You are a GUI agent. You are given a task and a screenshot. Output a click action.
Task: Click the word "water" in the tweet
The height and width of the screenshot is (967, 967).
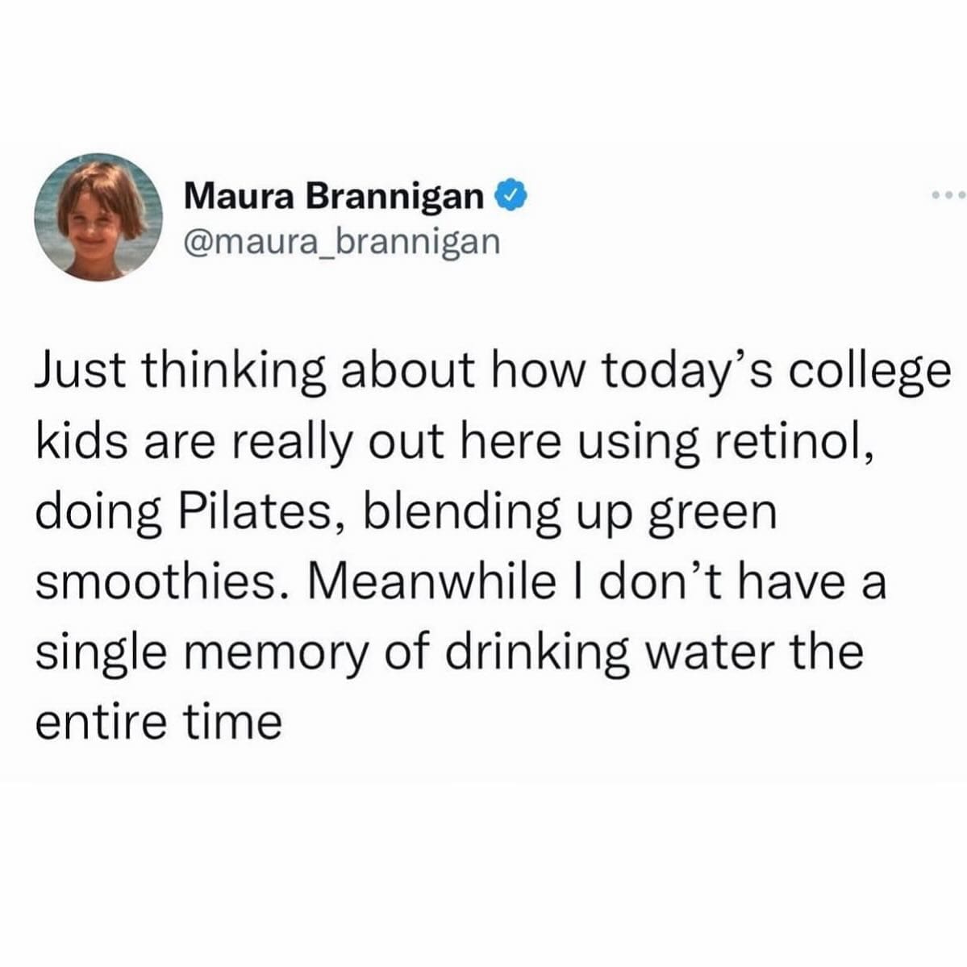click(x=711, y=651)
